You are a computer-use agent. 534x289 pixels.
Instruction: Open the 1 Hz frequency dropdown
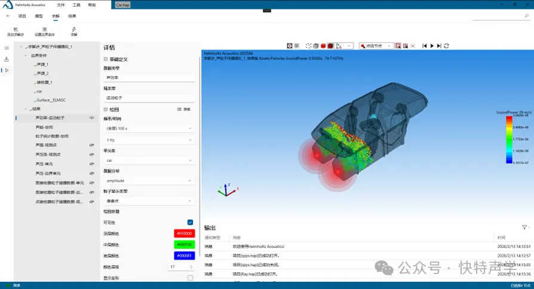(x=149, y=140)
